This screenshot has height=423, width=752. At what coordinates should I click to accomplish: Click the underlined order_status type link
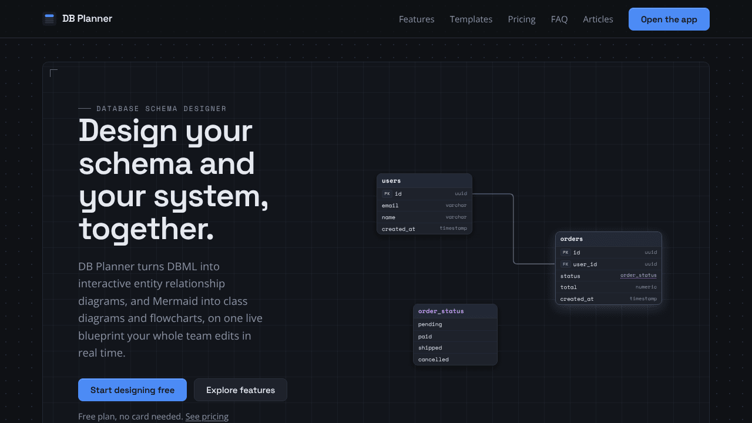pos(639,275)
